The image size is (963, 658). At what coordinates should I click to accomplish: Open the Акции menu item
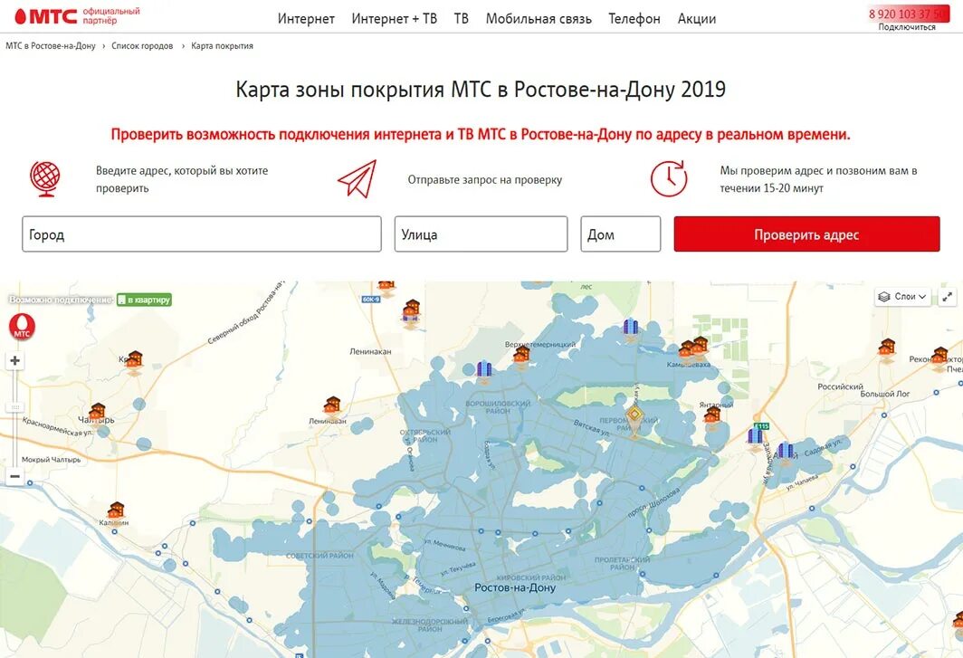(697, 19)
